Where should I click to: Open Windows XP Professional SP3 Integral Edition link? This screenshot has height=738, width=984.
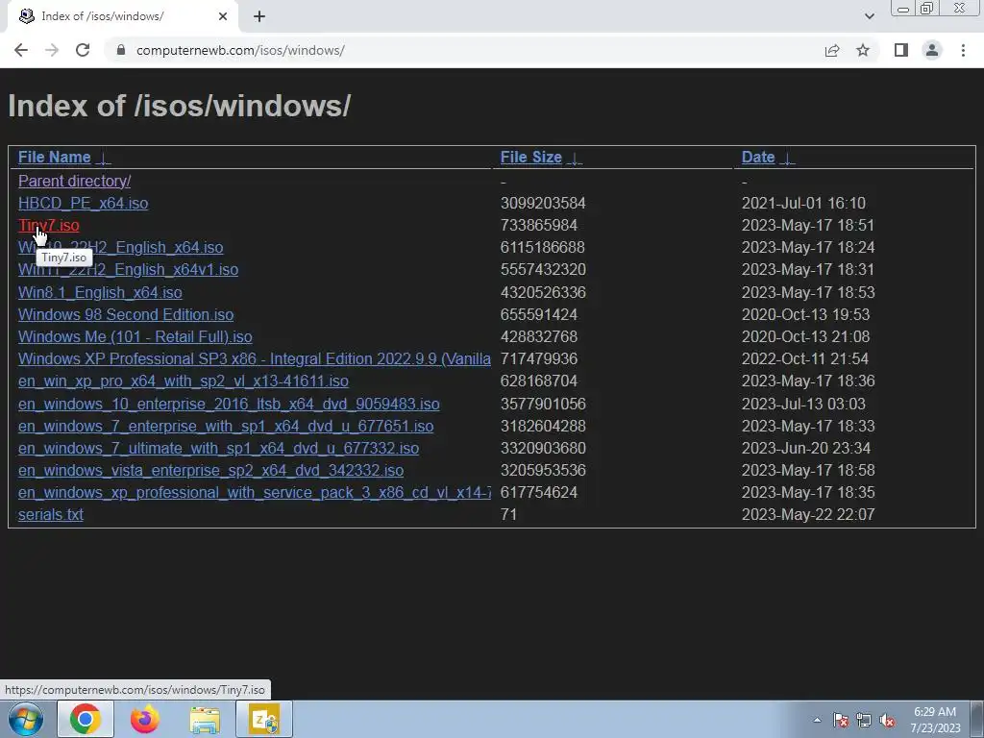tap(254, 359)
